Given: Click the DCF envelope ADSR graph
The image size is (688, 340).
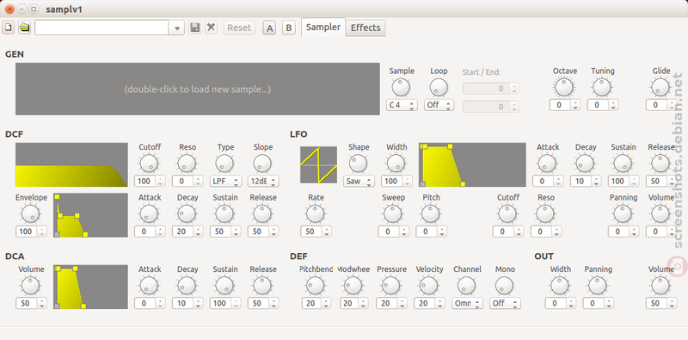Looking at the screenshot, I should (x=90, y=215).
